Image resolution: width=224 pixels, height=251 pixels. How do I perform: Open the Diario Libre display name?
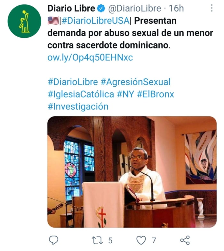(x=71, y=8)
